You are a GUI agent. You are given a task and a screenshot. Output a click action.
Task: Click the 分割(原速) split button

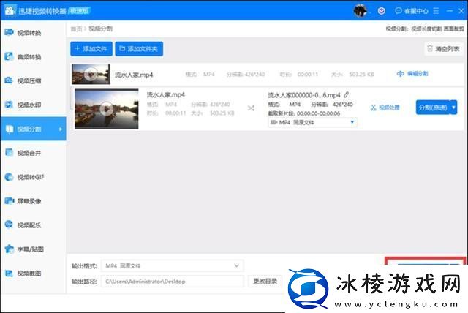pos(433,108)
